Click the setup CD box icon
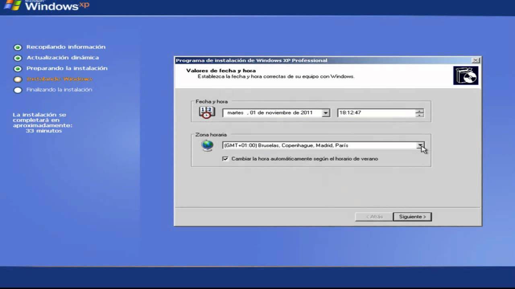The image size is (515, 289). click(466, 75)
